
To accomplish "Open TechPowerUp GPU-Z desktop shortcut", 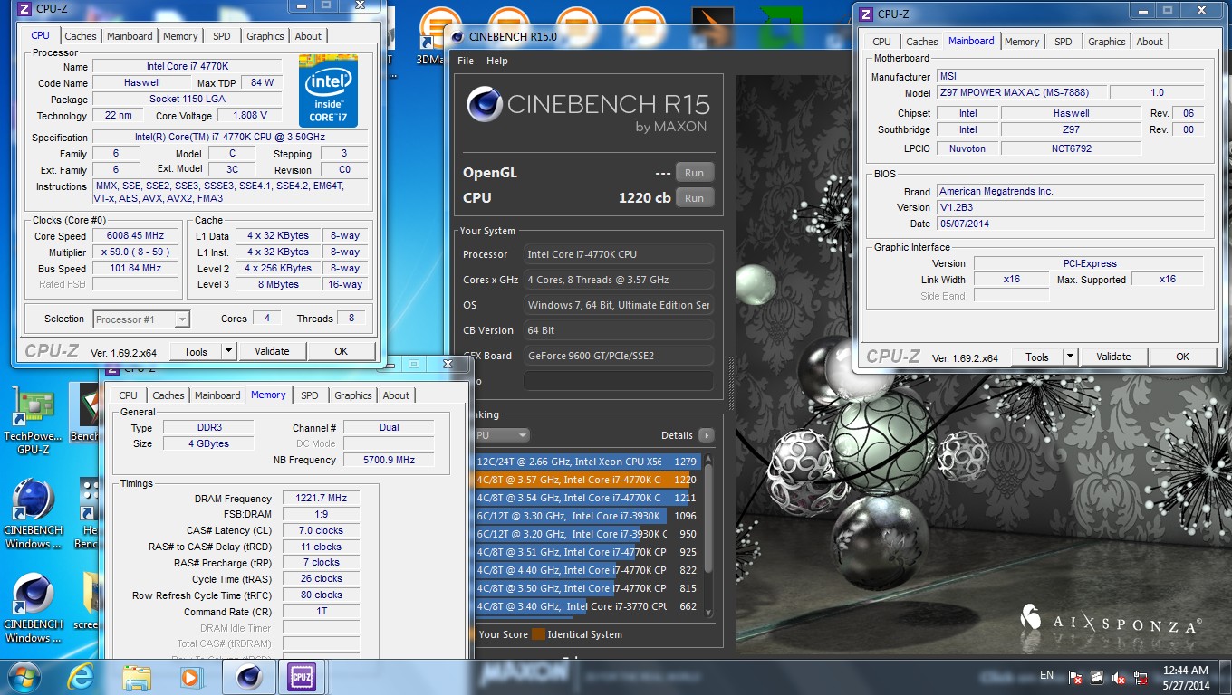I will pos(33,418).
